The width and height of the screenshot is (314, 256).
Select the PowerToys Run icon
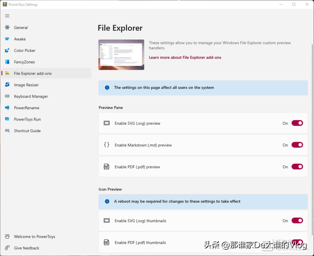7,119
